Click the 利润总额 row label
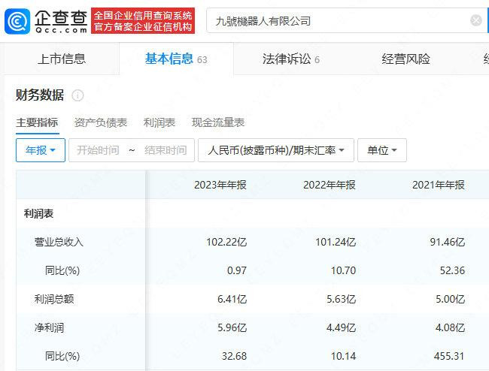 point(54,300)
